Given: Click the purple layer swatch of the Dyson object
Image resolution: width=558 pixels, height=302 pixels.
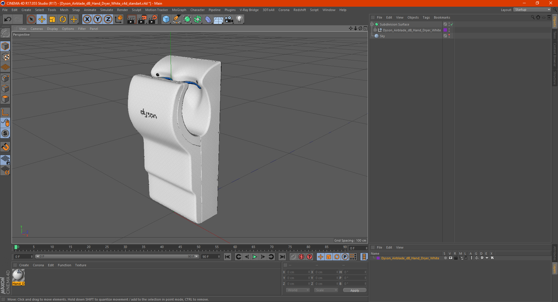Looking at the screenshot, I should point(445,30).
